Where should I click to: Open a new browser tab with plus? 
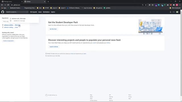click(x=48, y=2)
